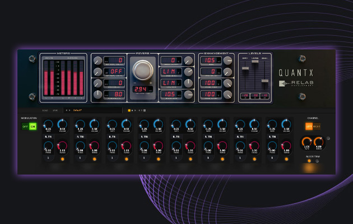The width and height of the screenshot is (353, 224).
Task: Click the 0.25 rate knob in eighth module
Action: click(272, 125)
